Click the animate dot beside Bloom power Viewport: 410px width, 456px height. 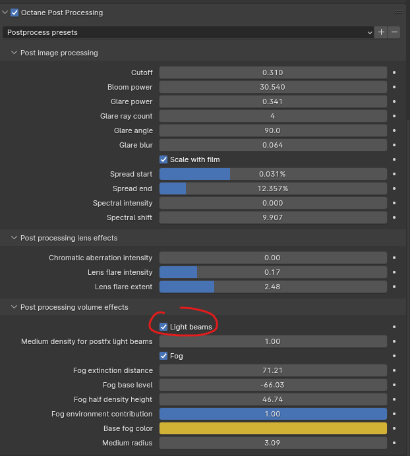pos(394,87)
